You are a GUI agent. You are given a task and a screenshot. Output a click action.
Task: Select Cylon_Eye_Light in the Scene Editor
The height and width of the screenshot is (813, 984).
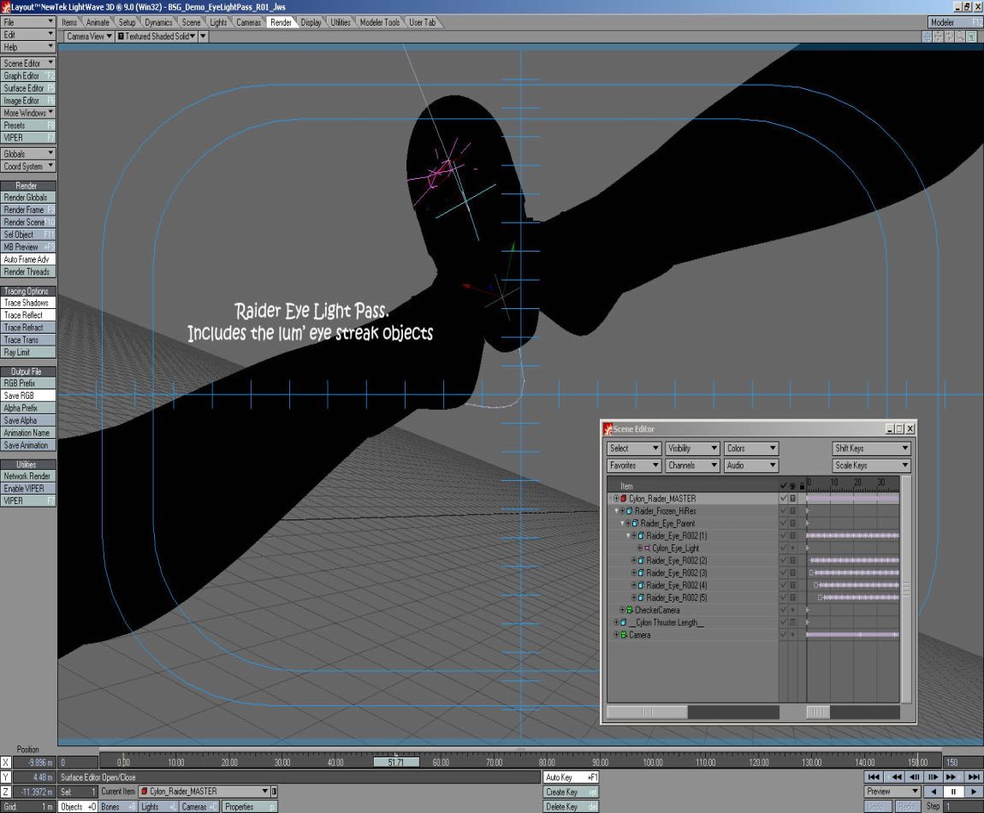point(675,548)
